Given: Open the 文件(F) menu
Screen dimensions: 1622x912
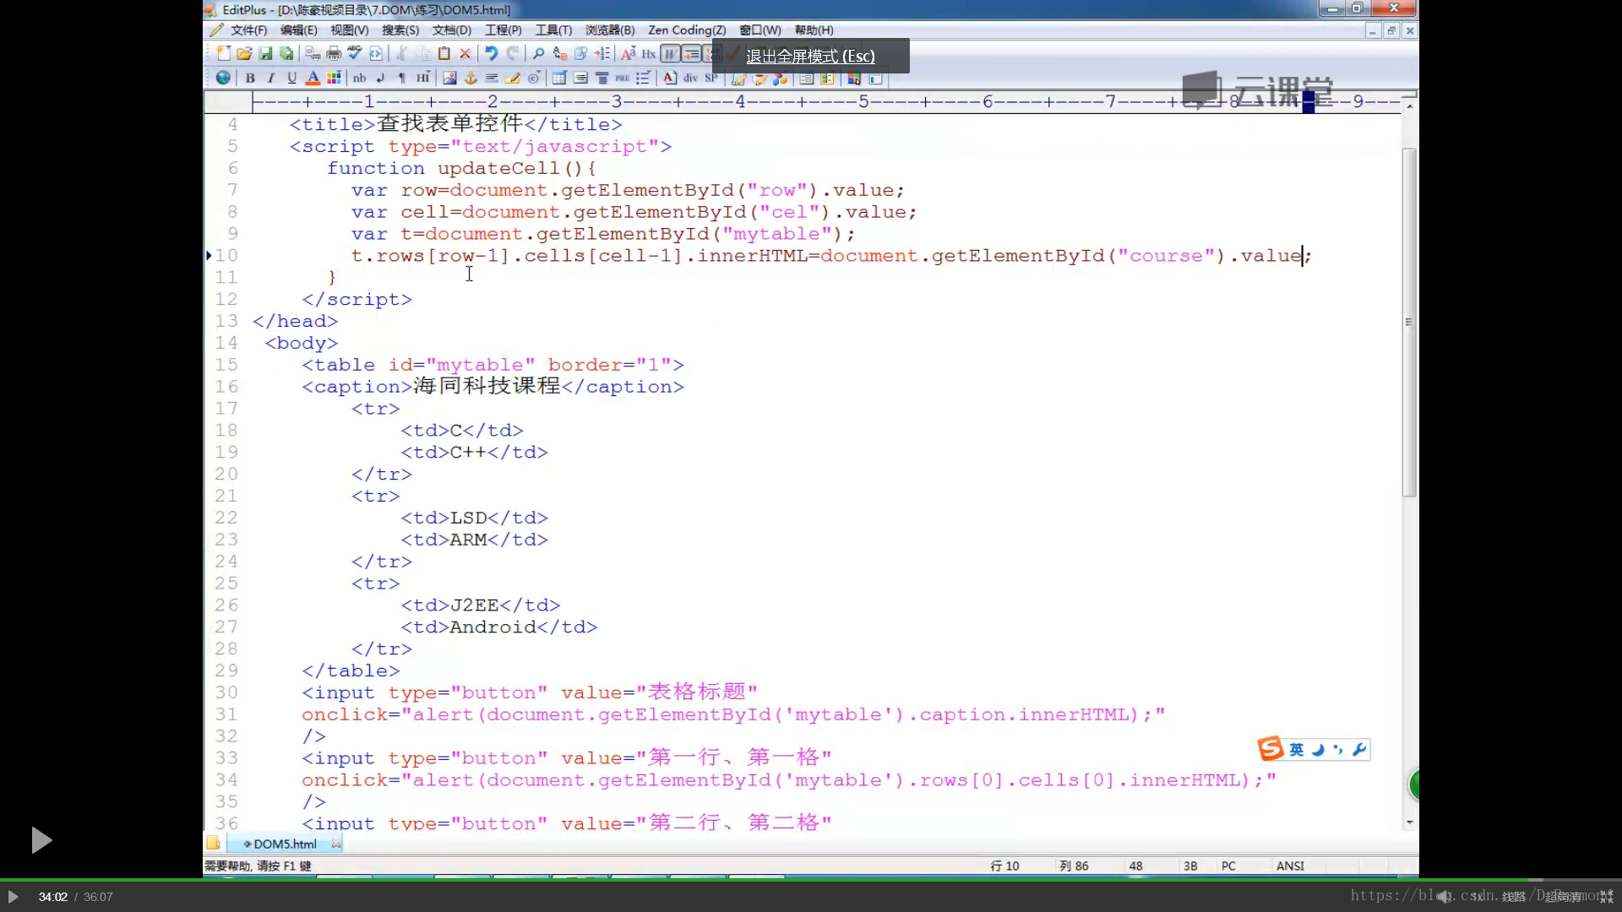Looking at the screenshot, I should pyautogui.click(x=249, y=30).
